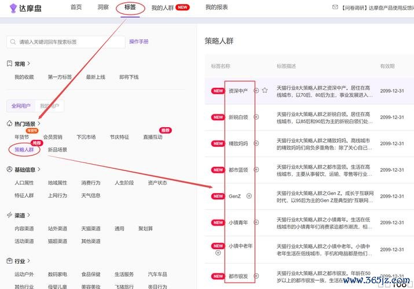
Task: Add the 都市银发 tag with plus icon
Action: 256,276
